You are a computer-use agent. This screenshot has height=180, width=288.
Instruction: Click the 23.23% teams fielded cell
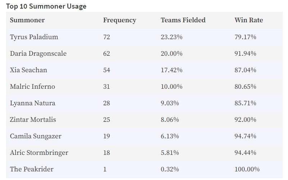172,37
